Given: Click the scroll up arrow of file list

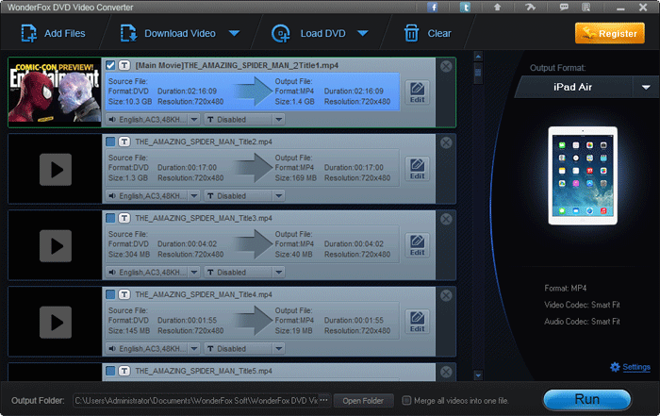Looking at the screenshot, I should pyautogui.click(x=478, y=56).
